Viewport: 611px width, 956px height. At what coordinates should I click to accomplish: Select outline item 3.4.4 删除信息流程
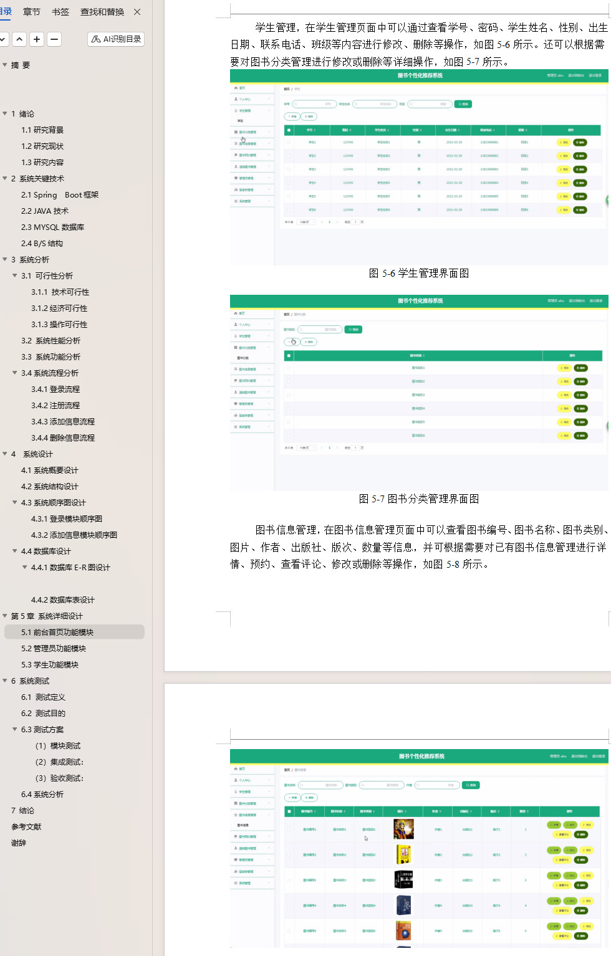coord(63,437)
